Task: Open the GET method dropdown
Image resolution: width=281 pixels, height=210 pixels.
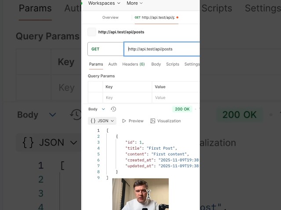Action: click(x=105, y=49)
